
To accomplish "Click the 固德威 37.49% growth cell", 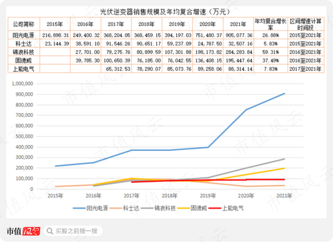I will (x=271, y=61).
